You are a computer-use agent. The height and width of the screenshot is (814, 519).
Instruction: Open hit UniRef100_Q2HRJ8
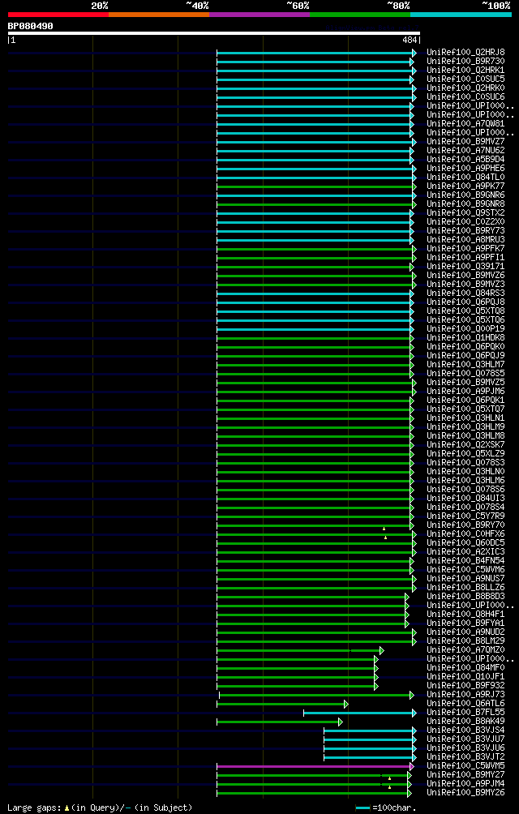tap(465, 53)
